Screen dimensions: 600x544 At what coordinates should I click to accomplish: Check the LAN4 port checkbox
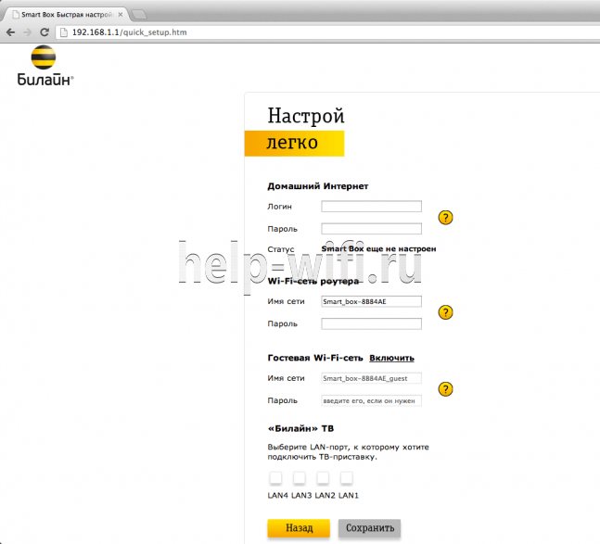point(275,477)
